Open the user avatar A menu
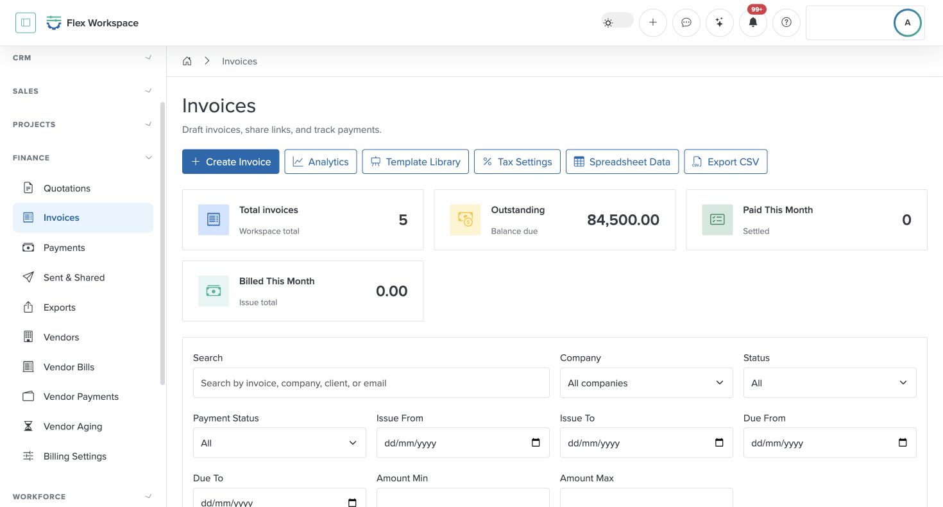The height and width of the screenshot is (507, 943). point(907,22)
